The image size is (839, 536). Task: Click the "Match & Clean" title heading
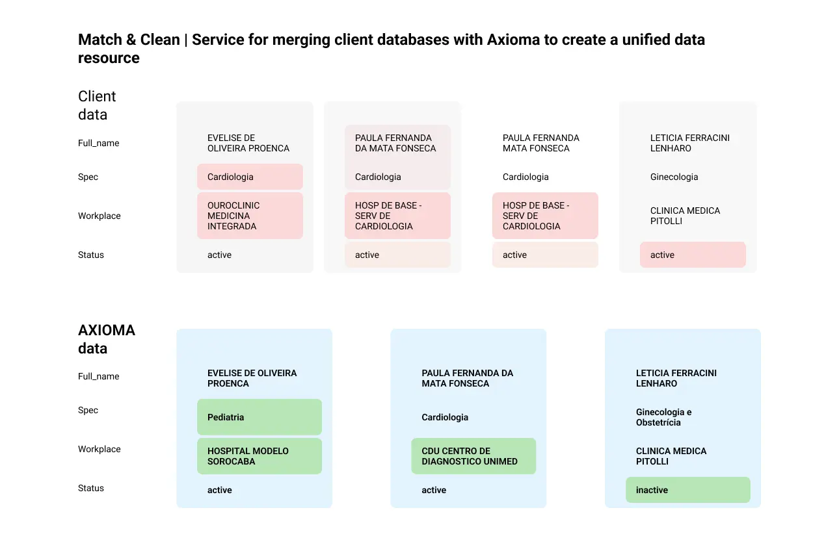(392, 49)
